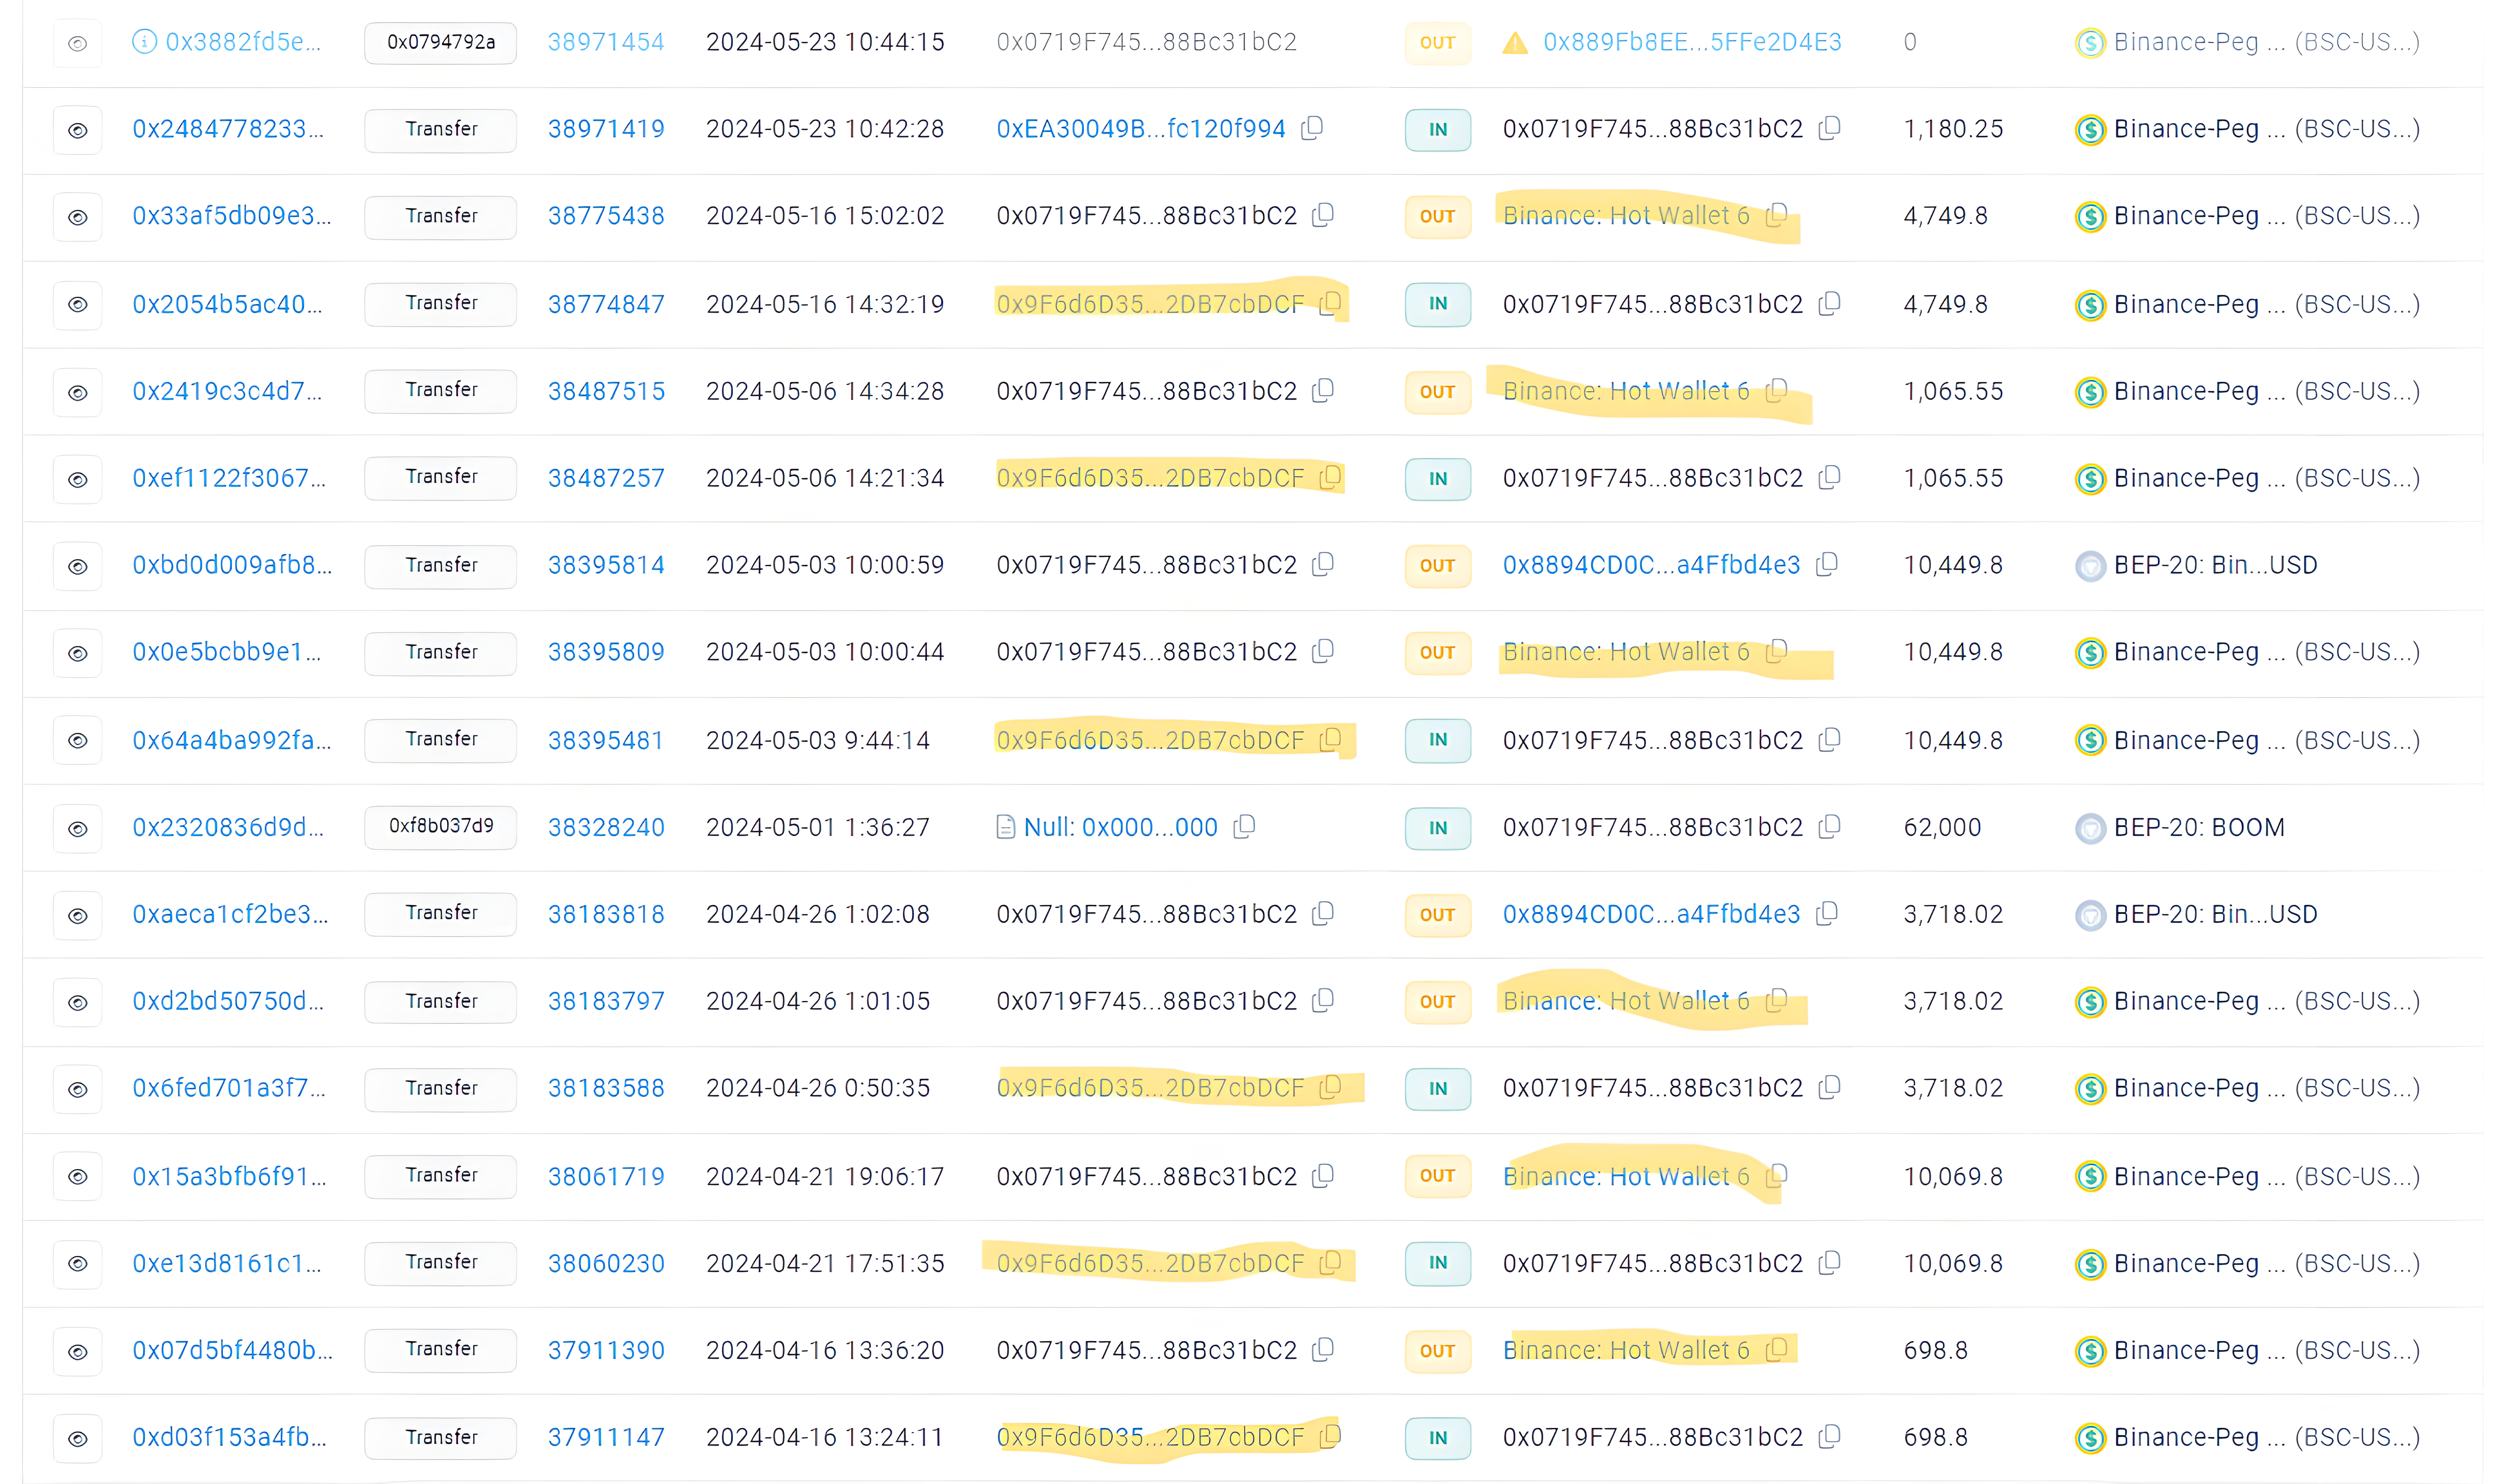The height and width of the screenshot is (1484, 2493).
Task: Click warning triangle next to 0x889Fb8EE address
Action: pyautogui.click(x=1514, y=43)
